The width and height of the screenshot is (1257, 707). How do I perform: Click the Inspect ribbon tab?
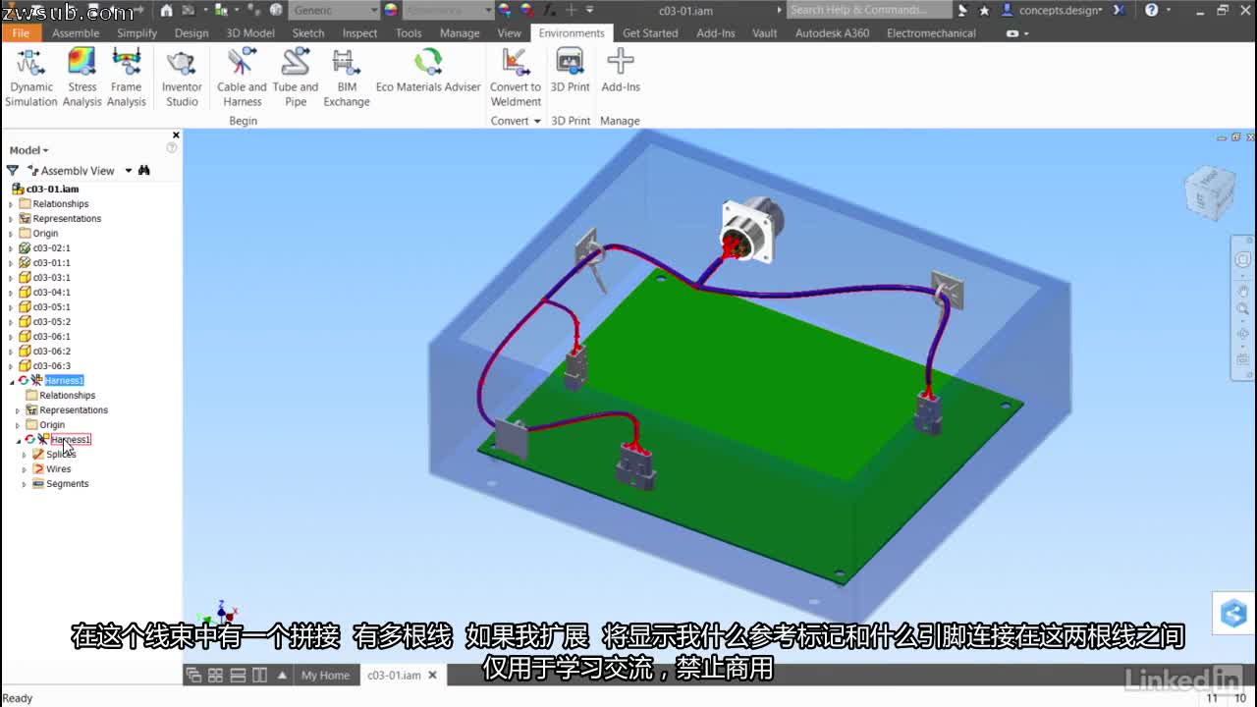point(359,32)
